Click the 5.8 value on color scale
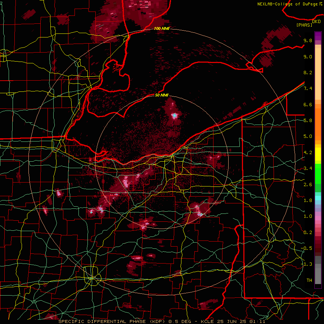The height and width of the screenshot is (324, 324). (308, 121)
